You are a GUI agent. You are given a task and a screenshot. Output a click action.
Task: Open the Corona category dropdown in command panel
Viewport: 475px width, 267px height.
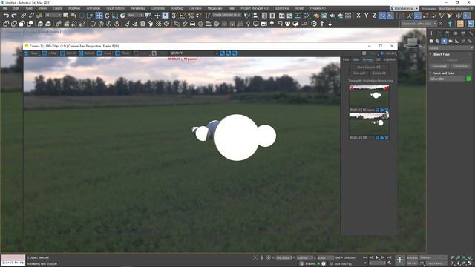[x=451, y=48]
